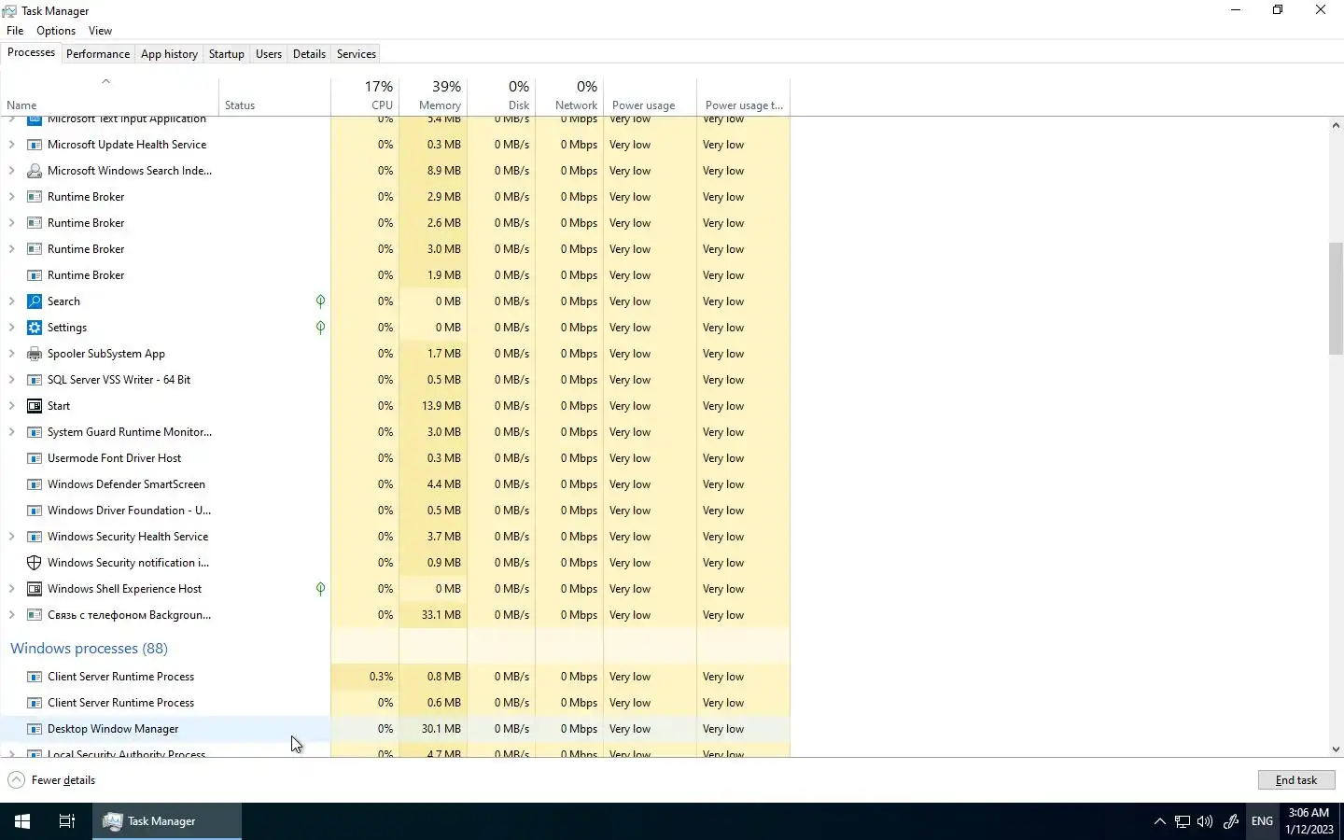Expand the Start process row
Viewport: 1344px width, 840px height.
(11, 406)
